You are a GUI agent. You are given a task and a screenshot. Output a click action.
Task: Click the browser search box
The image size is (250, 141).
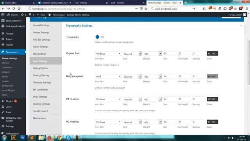tap(173, 9)
